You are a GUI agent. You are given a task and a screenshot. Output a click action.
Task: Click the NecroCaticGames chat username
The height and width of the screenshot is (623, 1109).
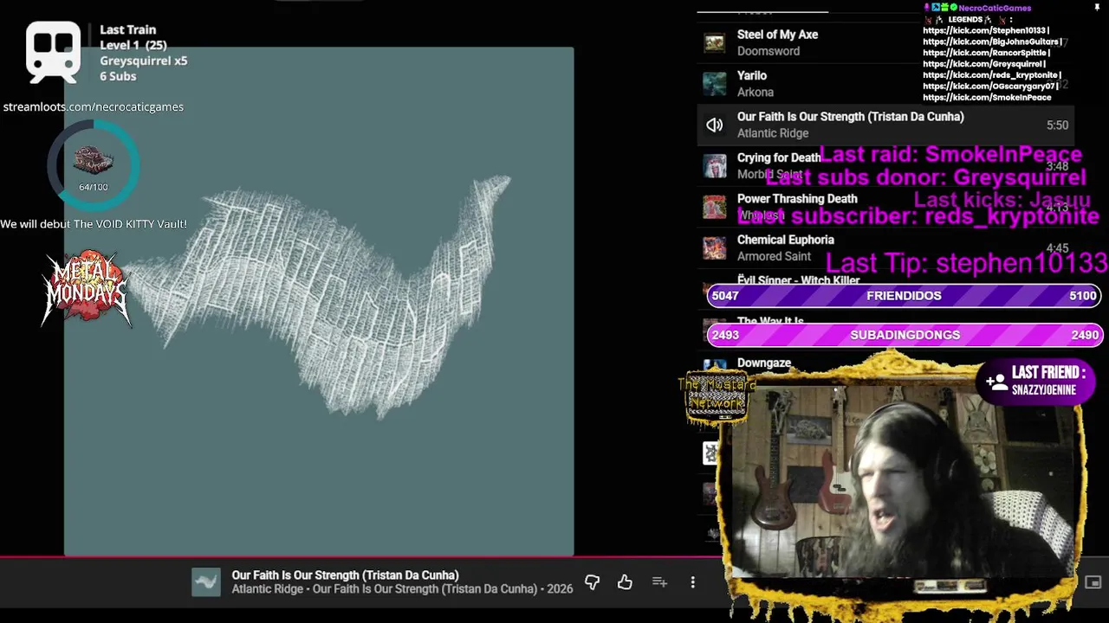[x=995, y=8]
